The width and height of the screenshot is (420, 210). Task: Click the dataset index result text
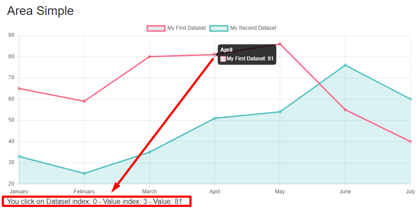pyautogui.click(x=95, y=201)
